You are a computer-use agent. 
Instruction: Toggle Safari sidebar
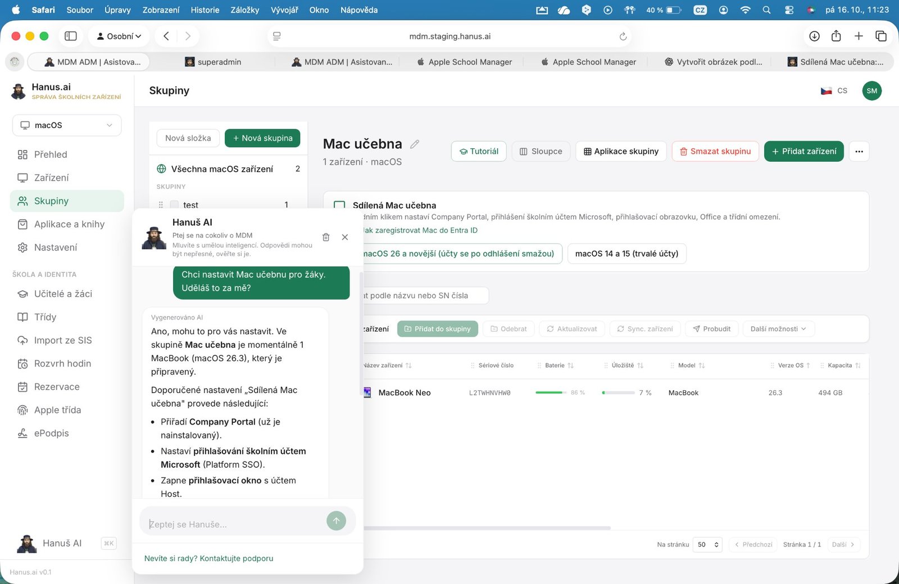point(71,36)
